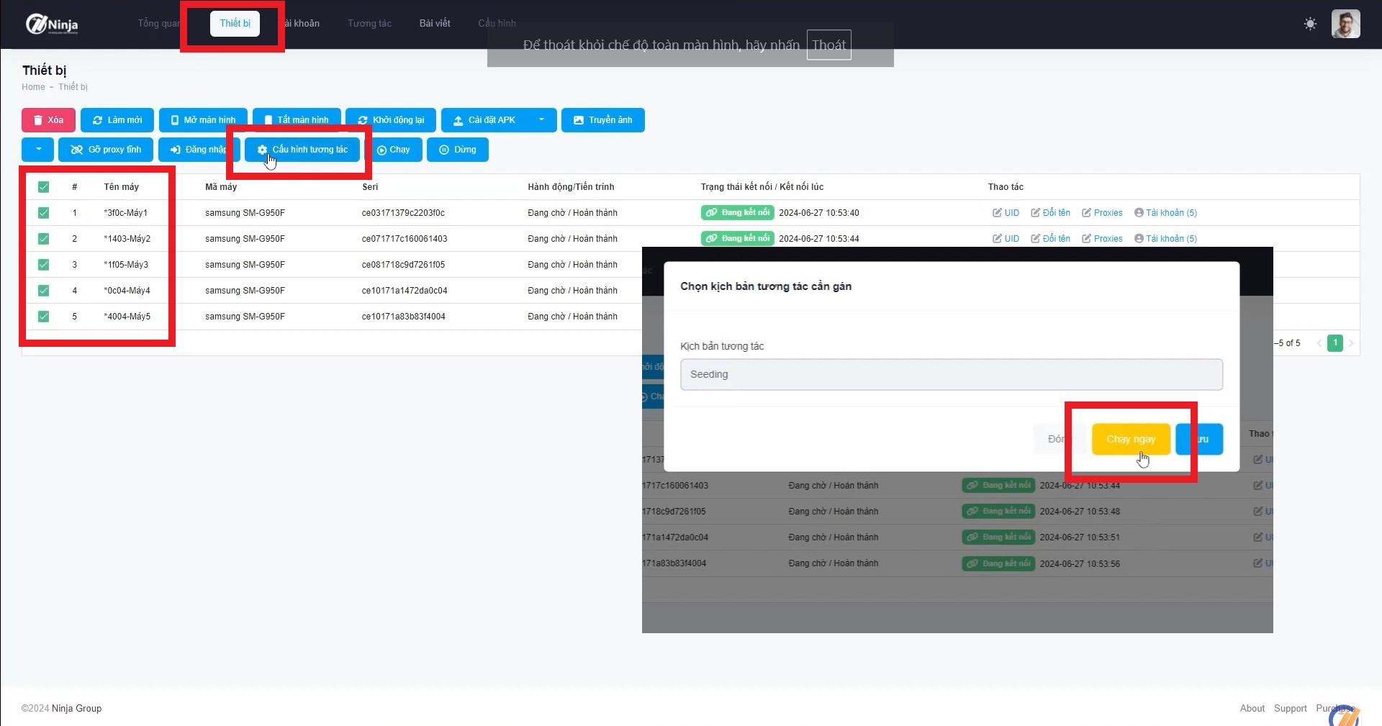Click Đổi tên for the *3f0c-Máy1 row

[1050, 213]
